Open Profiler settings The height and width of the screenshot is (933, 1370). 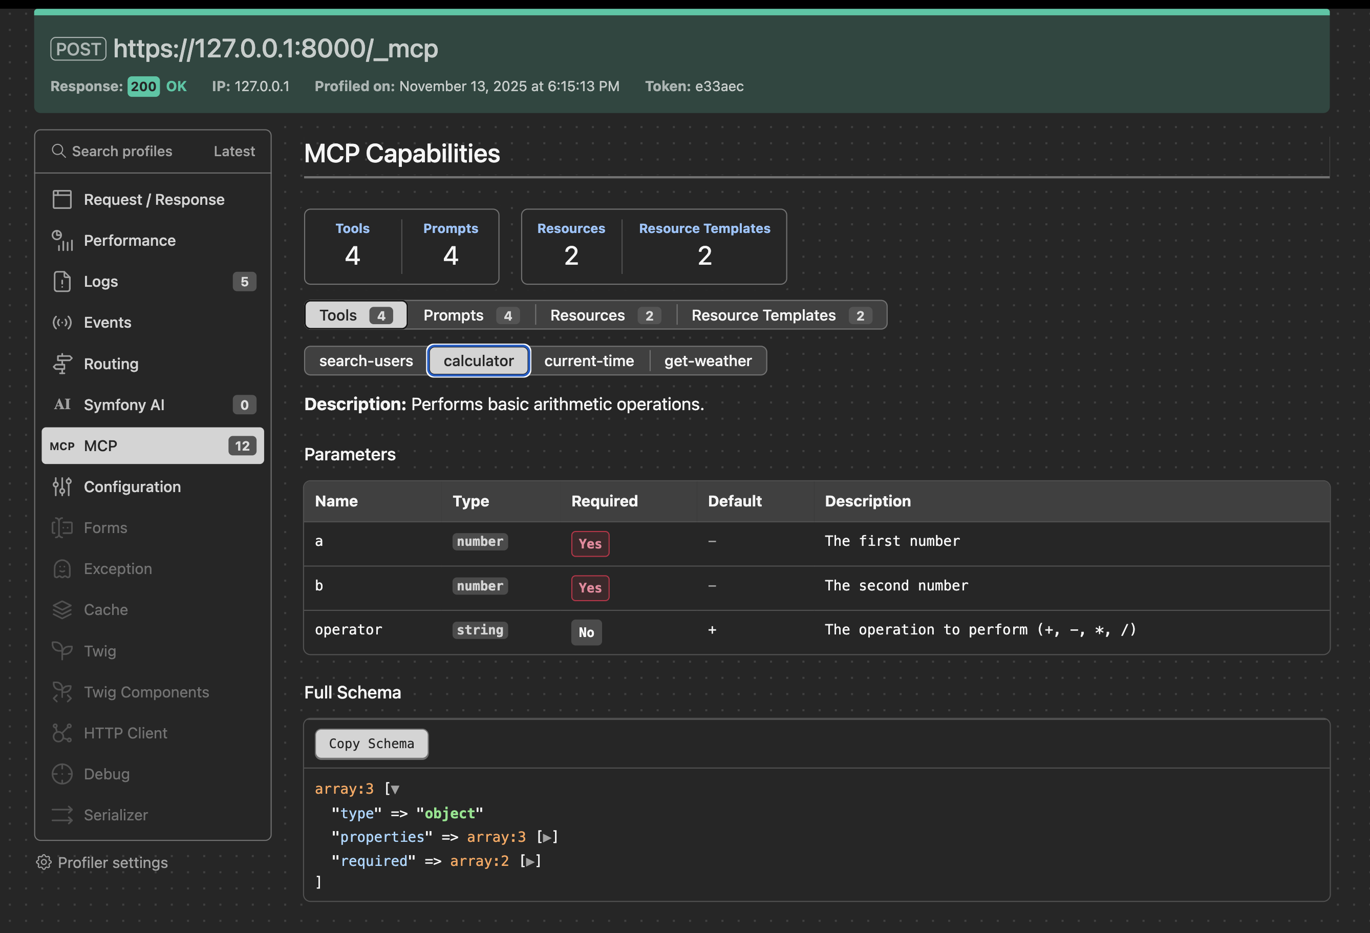(112, 862)
